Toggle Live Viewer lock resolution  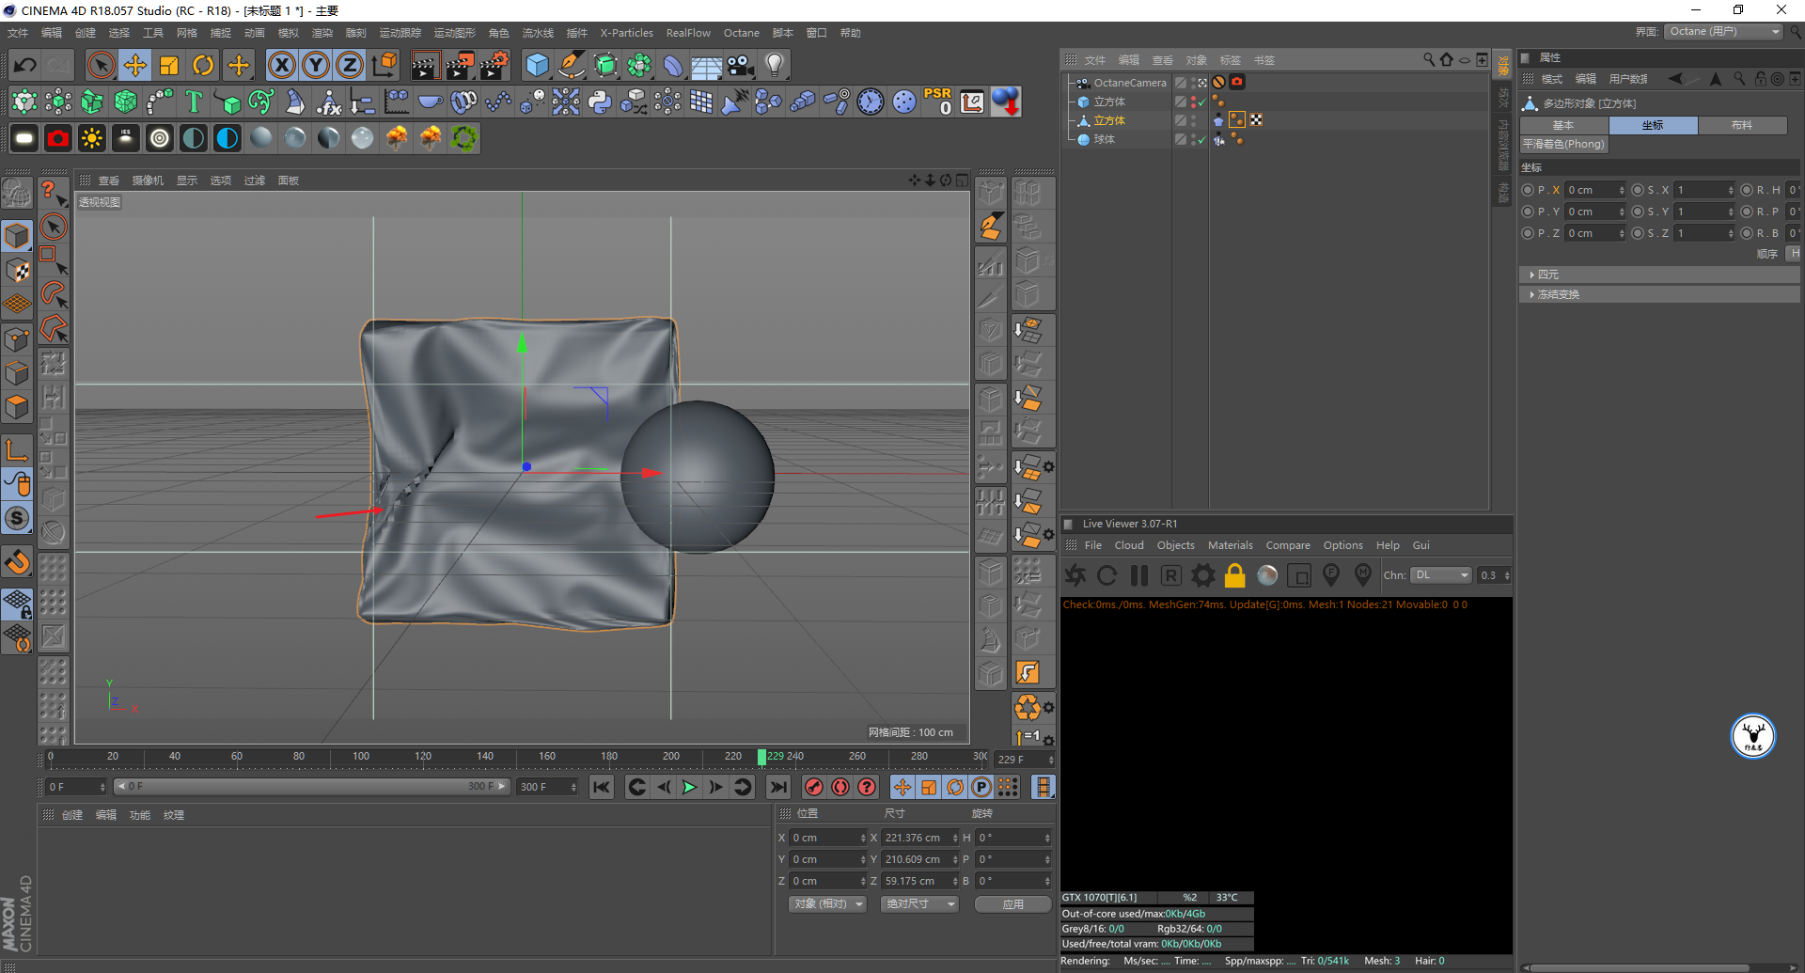1235,574
